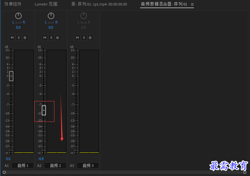250x176 pixels.
Task: Mute track A3 with the M button
Action: point(77,38)
